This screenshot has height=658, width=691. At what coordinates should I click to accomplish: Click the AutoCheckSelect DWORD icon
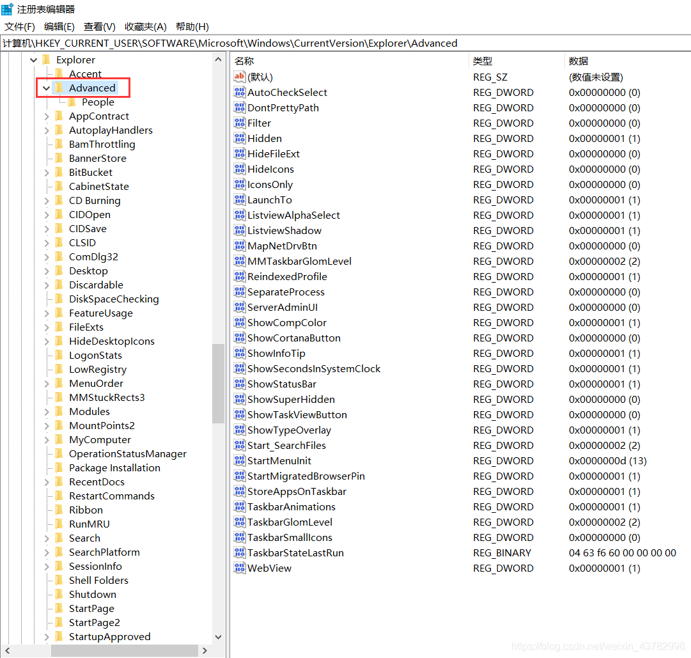(x=239, y=92)
